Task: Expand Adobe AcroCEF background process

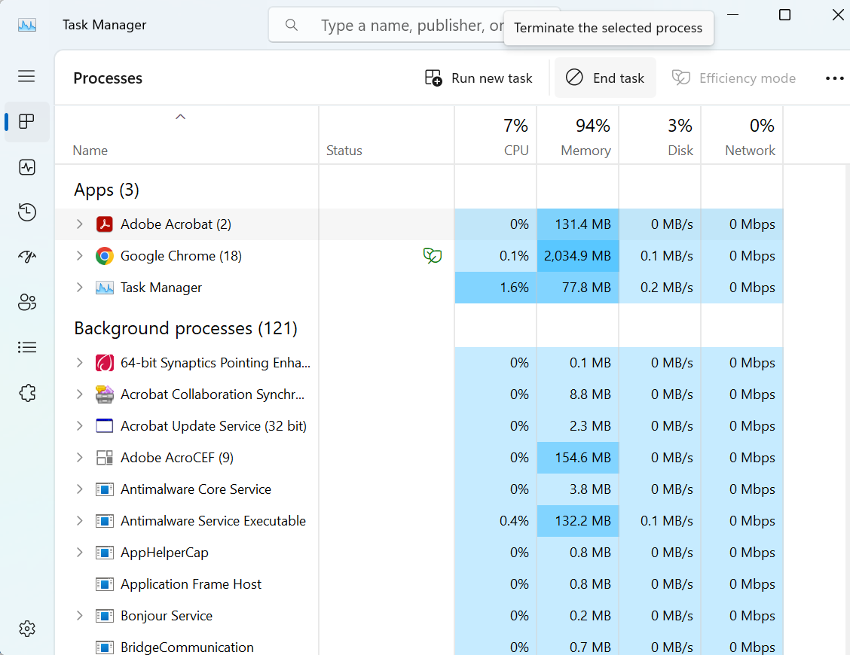Action: (x=80, y=458)
